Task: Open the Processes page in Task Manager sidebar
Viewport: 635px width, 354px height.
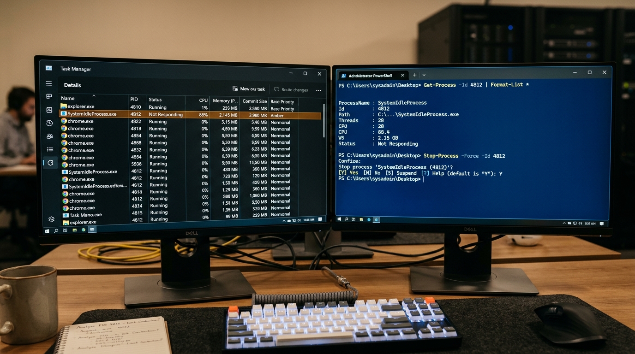Action: click(x=49, y=96)
